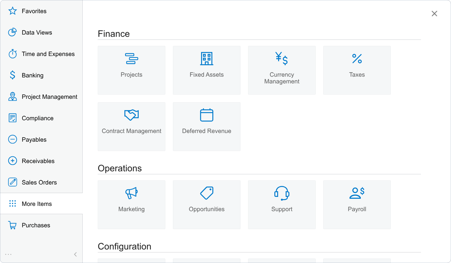Screen dimensions: 451x263
Task: Click the Finance section heading
Action: pyautogui.click(x=114, y=34)
